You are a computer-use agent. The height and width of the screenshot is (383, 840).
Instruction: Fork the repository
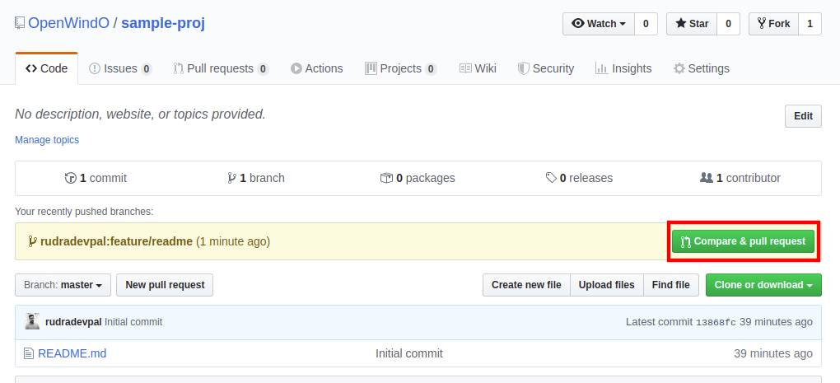[x=773, y=24]
